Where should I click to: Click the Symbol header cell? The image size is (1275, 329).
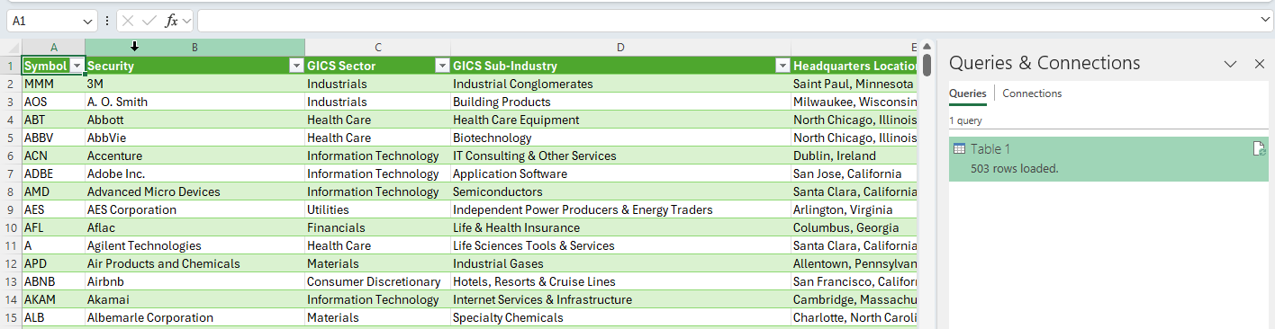tap(53, 66)
